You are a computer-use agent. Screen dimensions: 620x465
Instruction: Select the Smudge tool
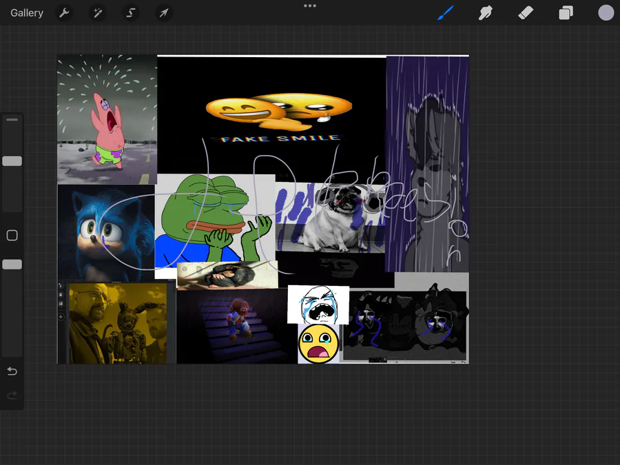485,12
